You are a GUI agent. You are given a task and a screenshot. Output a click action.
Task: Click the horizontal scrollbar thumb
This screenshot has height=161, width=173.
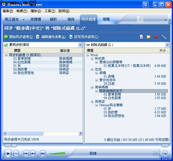26,133
